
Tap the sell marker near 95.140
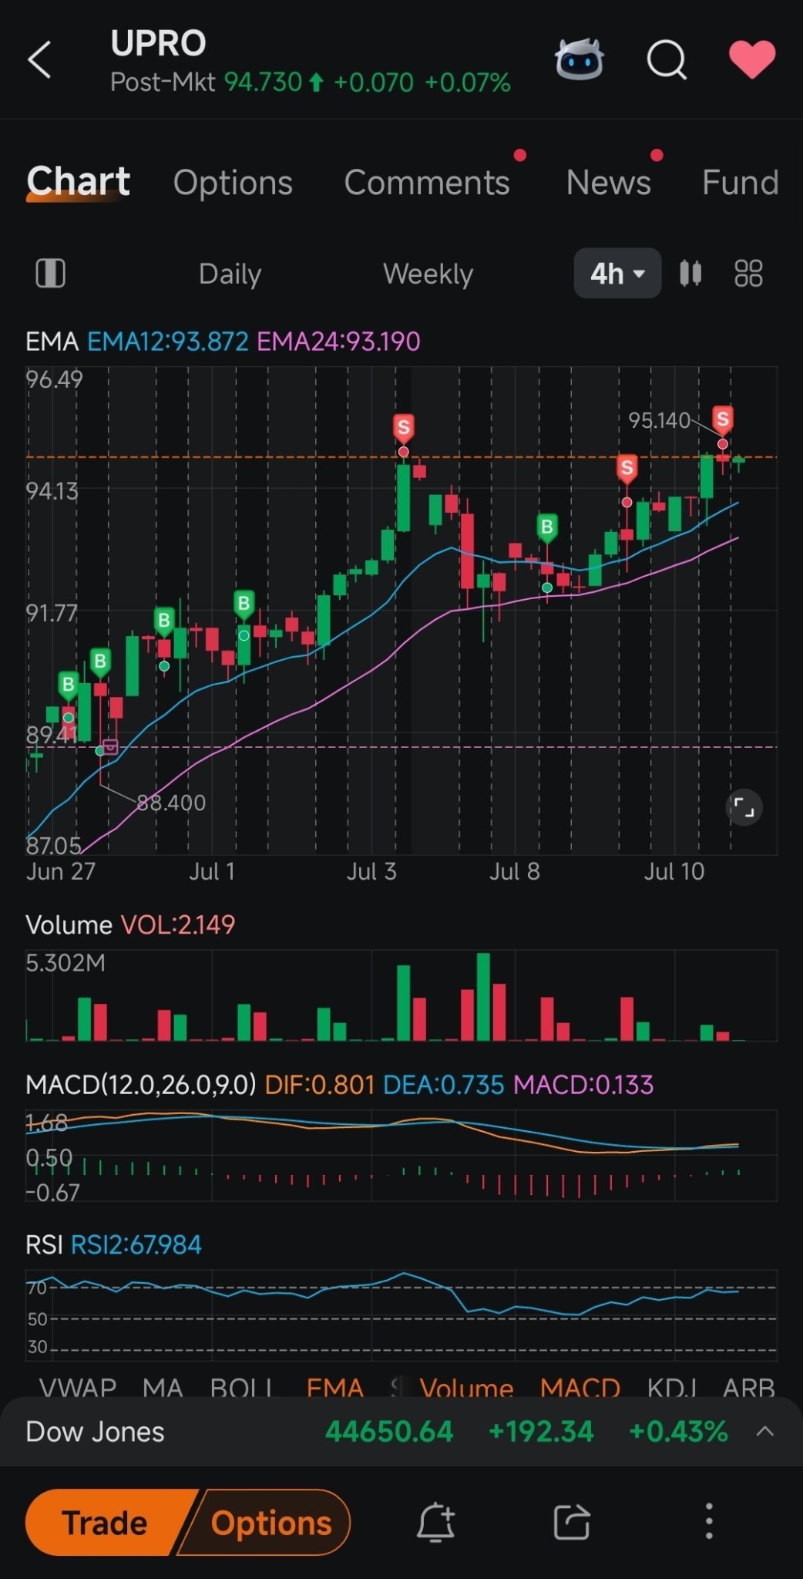722,420
